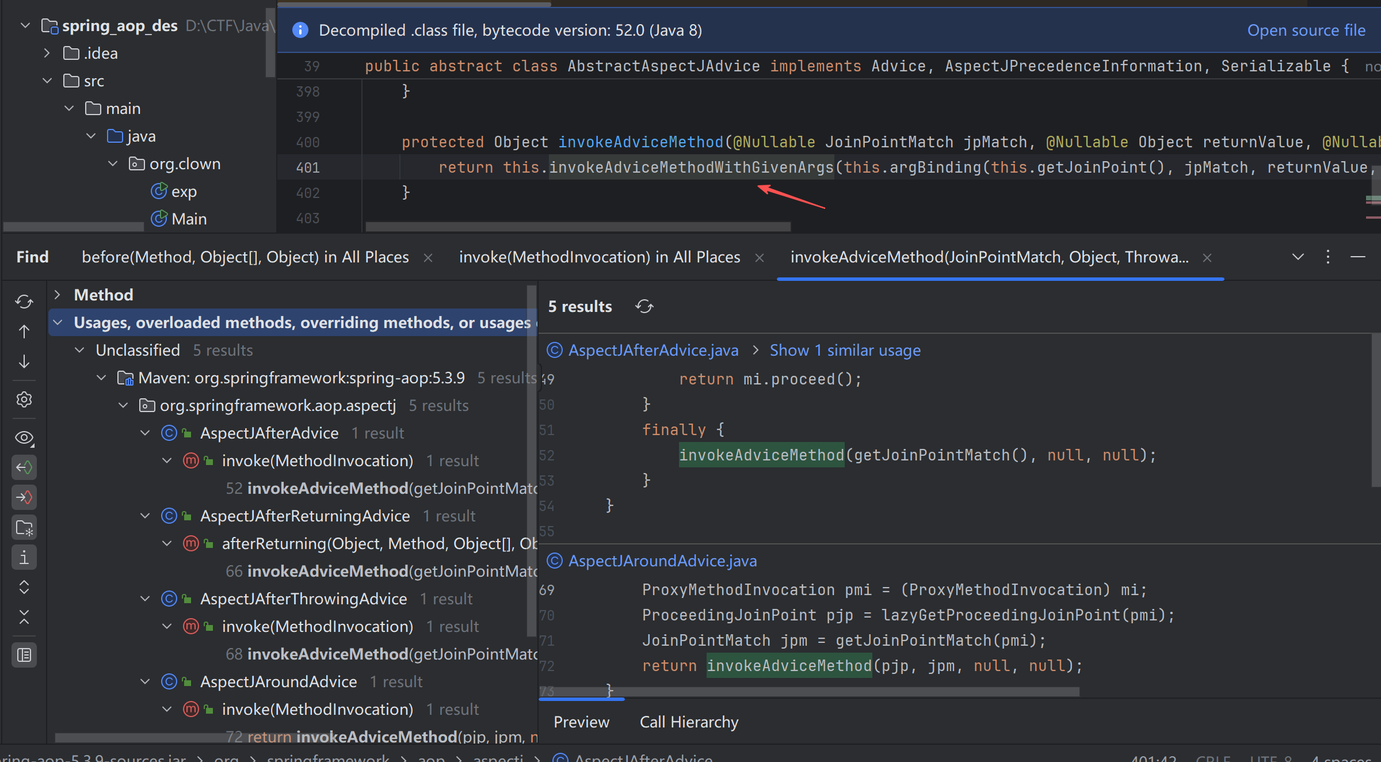Screen dimensions: 1381x762
Task: Toggle the eye View Options button
Action: point(24,437)
